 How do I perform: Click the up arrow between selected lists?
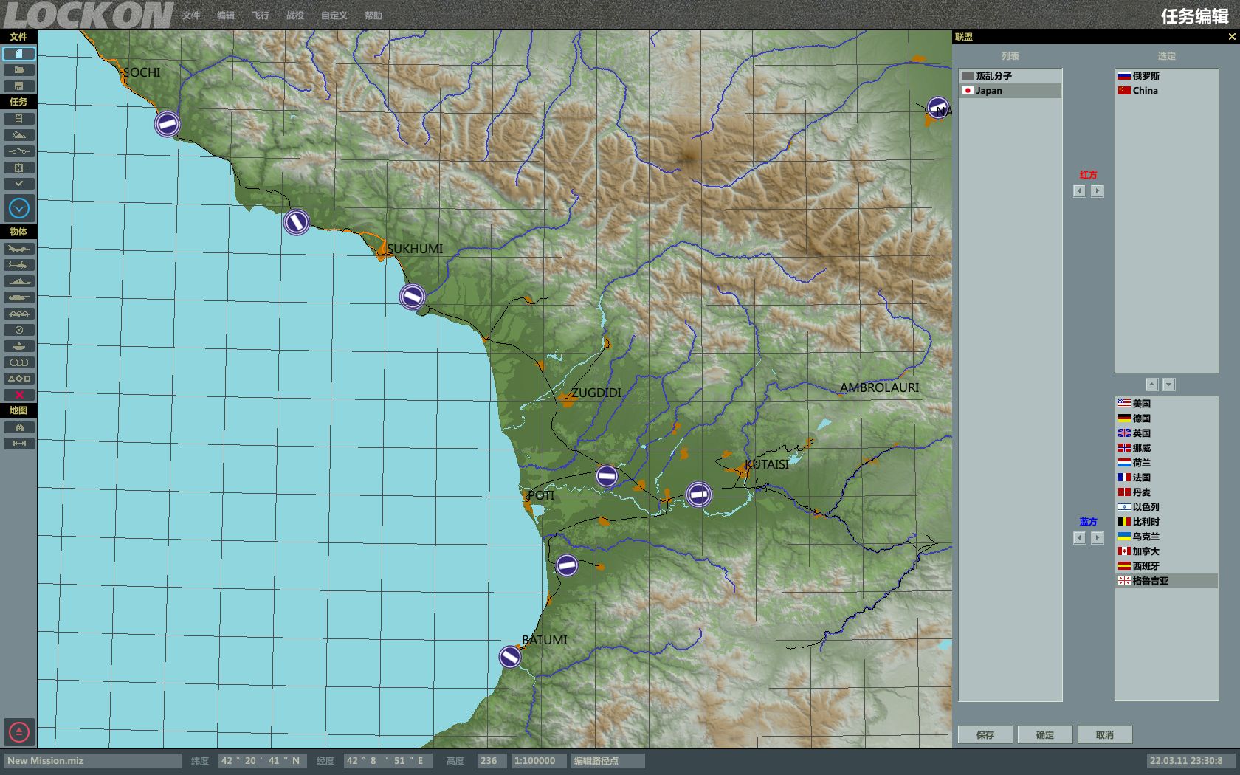[1151, 385]
